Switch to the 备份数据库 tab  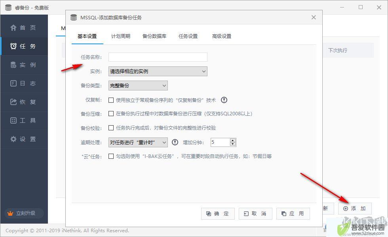[154, 36]
